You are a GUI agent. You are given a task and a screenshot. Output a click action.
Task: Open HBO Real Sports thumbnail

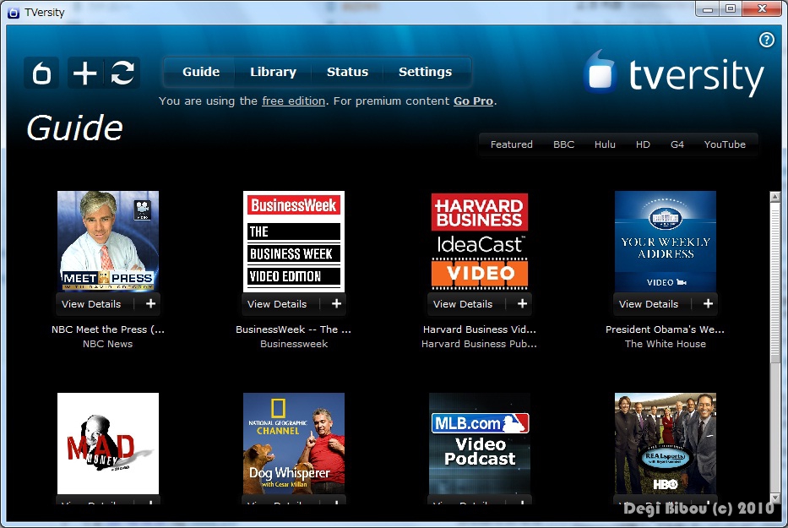click(666, 444)
